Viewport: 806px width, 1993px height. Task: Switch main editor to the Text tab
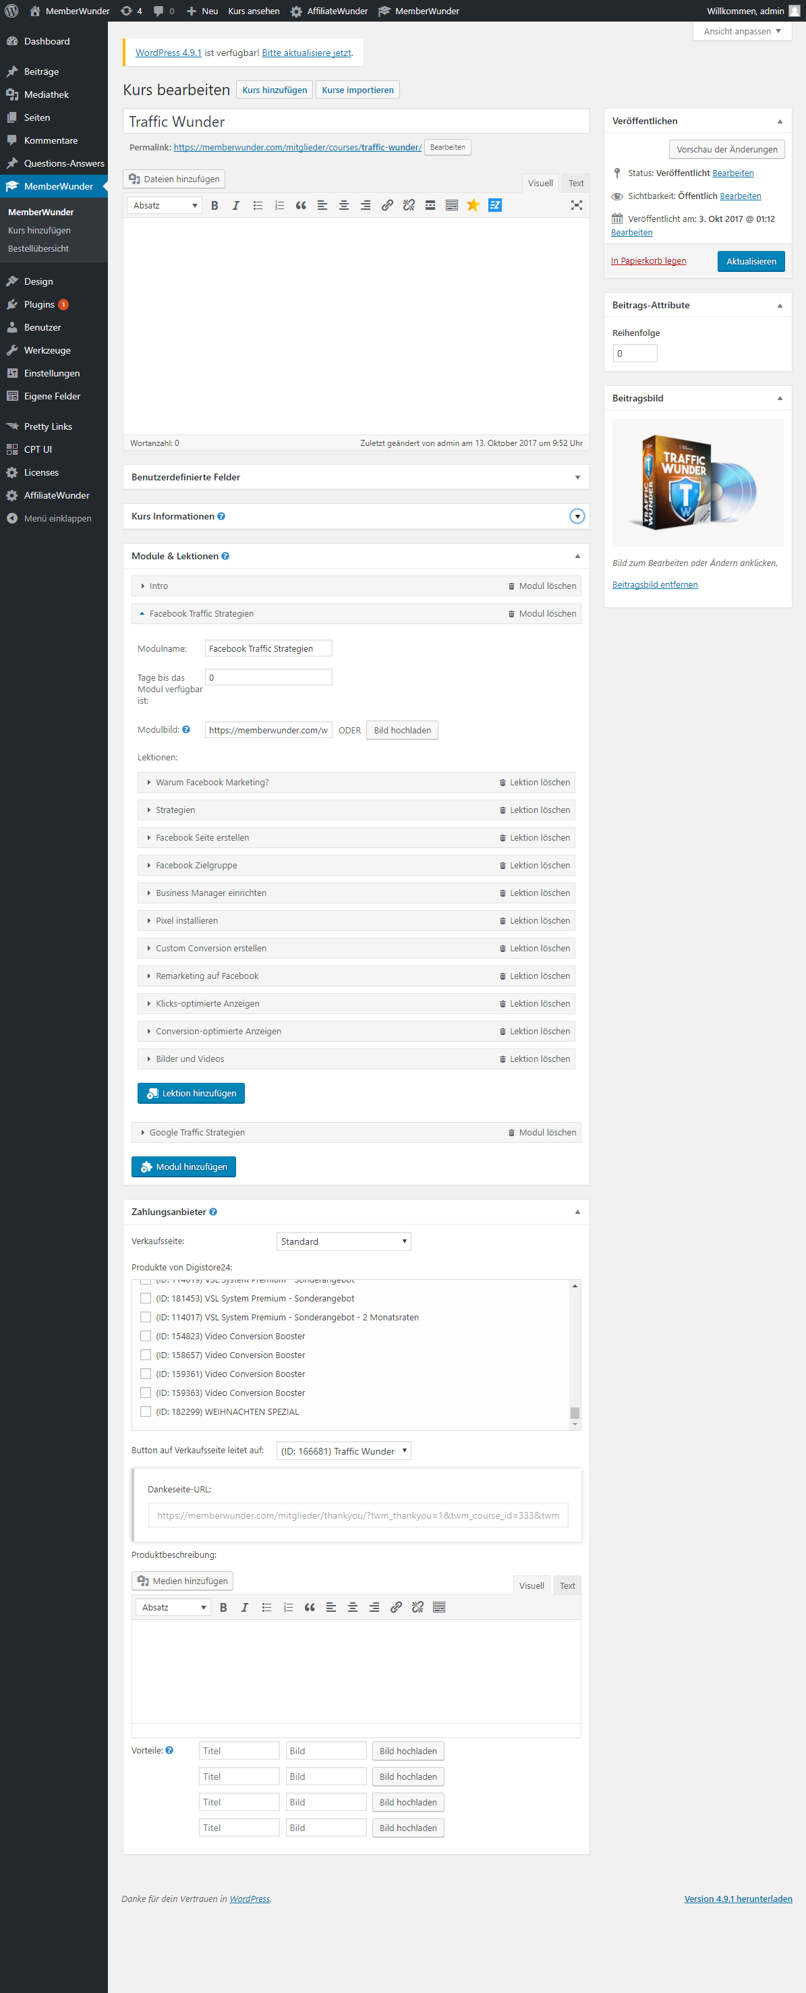pyautogui.click(x=576, y=184)
